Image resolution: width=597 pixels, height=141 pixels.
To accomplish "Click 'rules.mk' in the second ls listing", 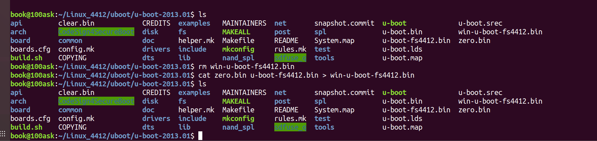I will pyautogui.click(x=290, y=118).
